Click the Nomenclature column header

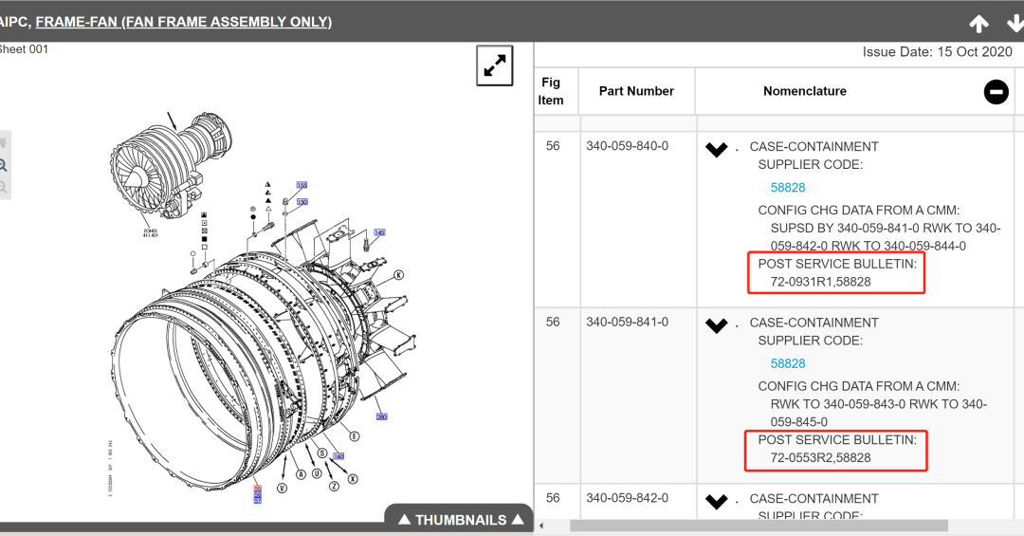[805, 91]
